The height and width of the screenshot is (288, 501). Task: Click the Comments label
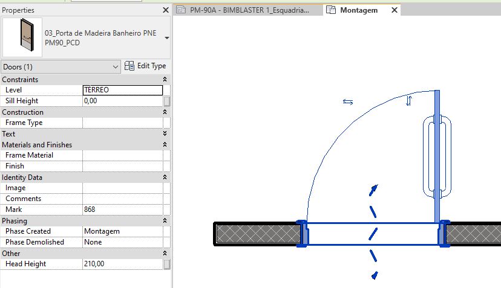[x=23, y=199]
